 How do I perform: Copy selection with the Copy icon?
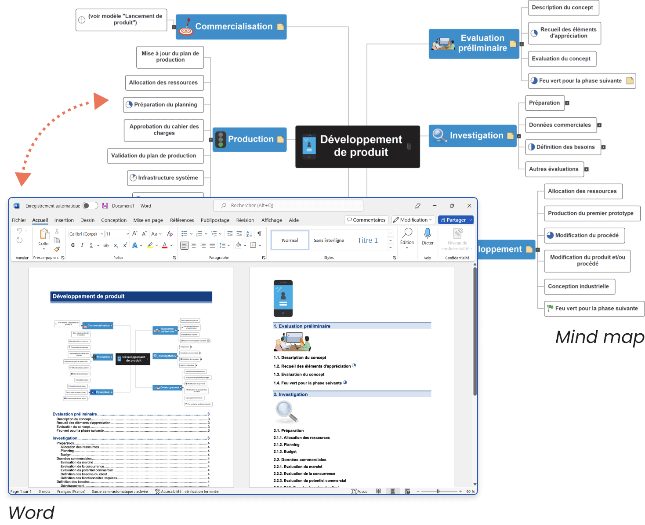[x=57, y=240]
